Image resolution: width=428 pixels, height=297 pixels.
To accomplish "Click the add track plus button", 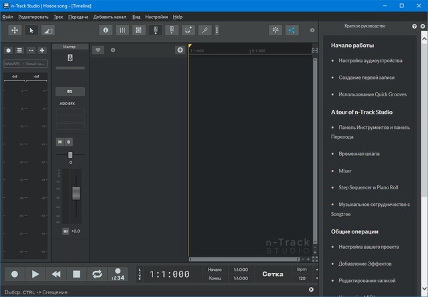I will tap(180, 50).
